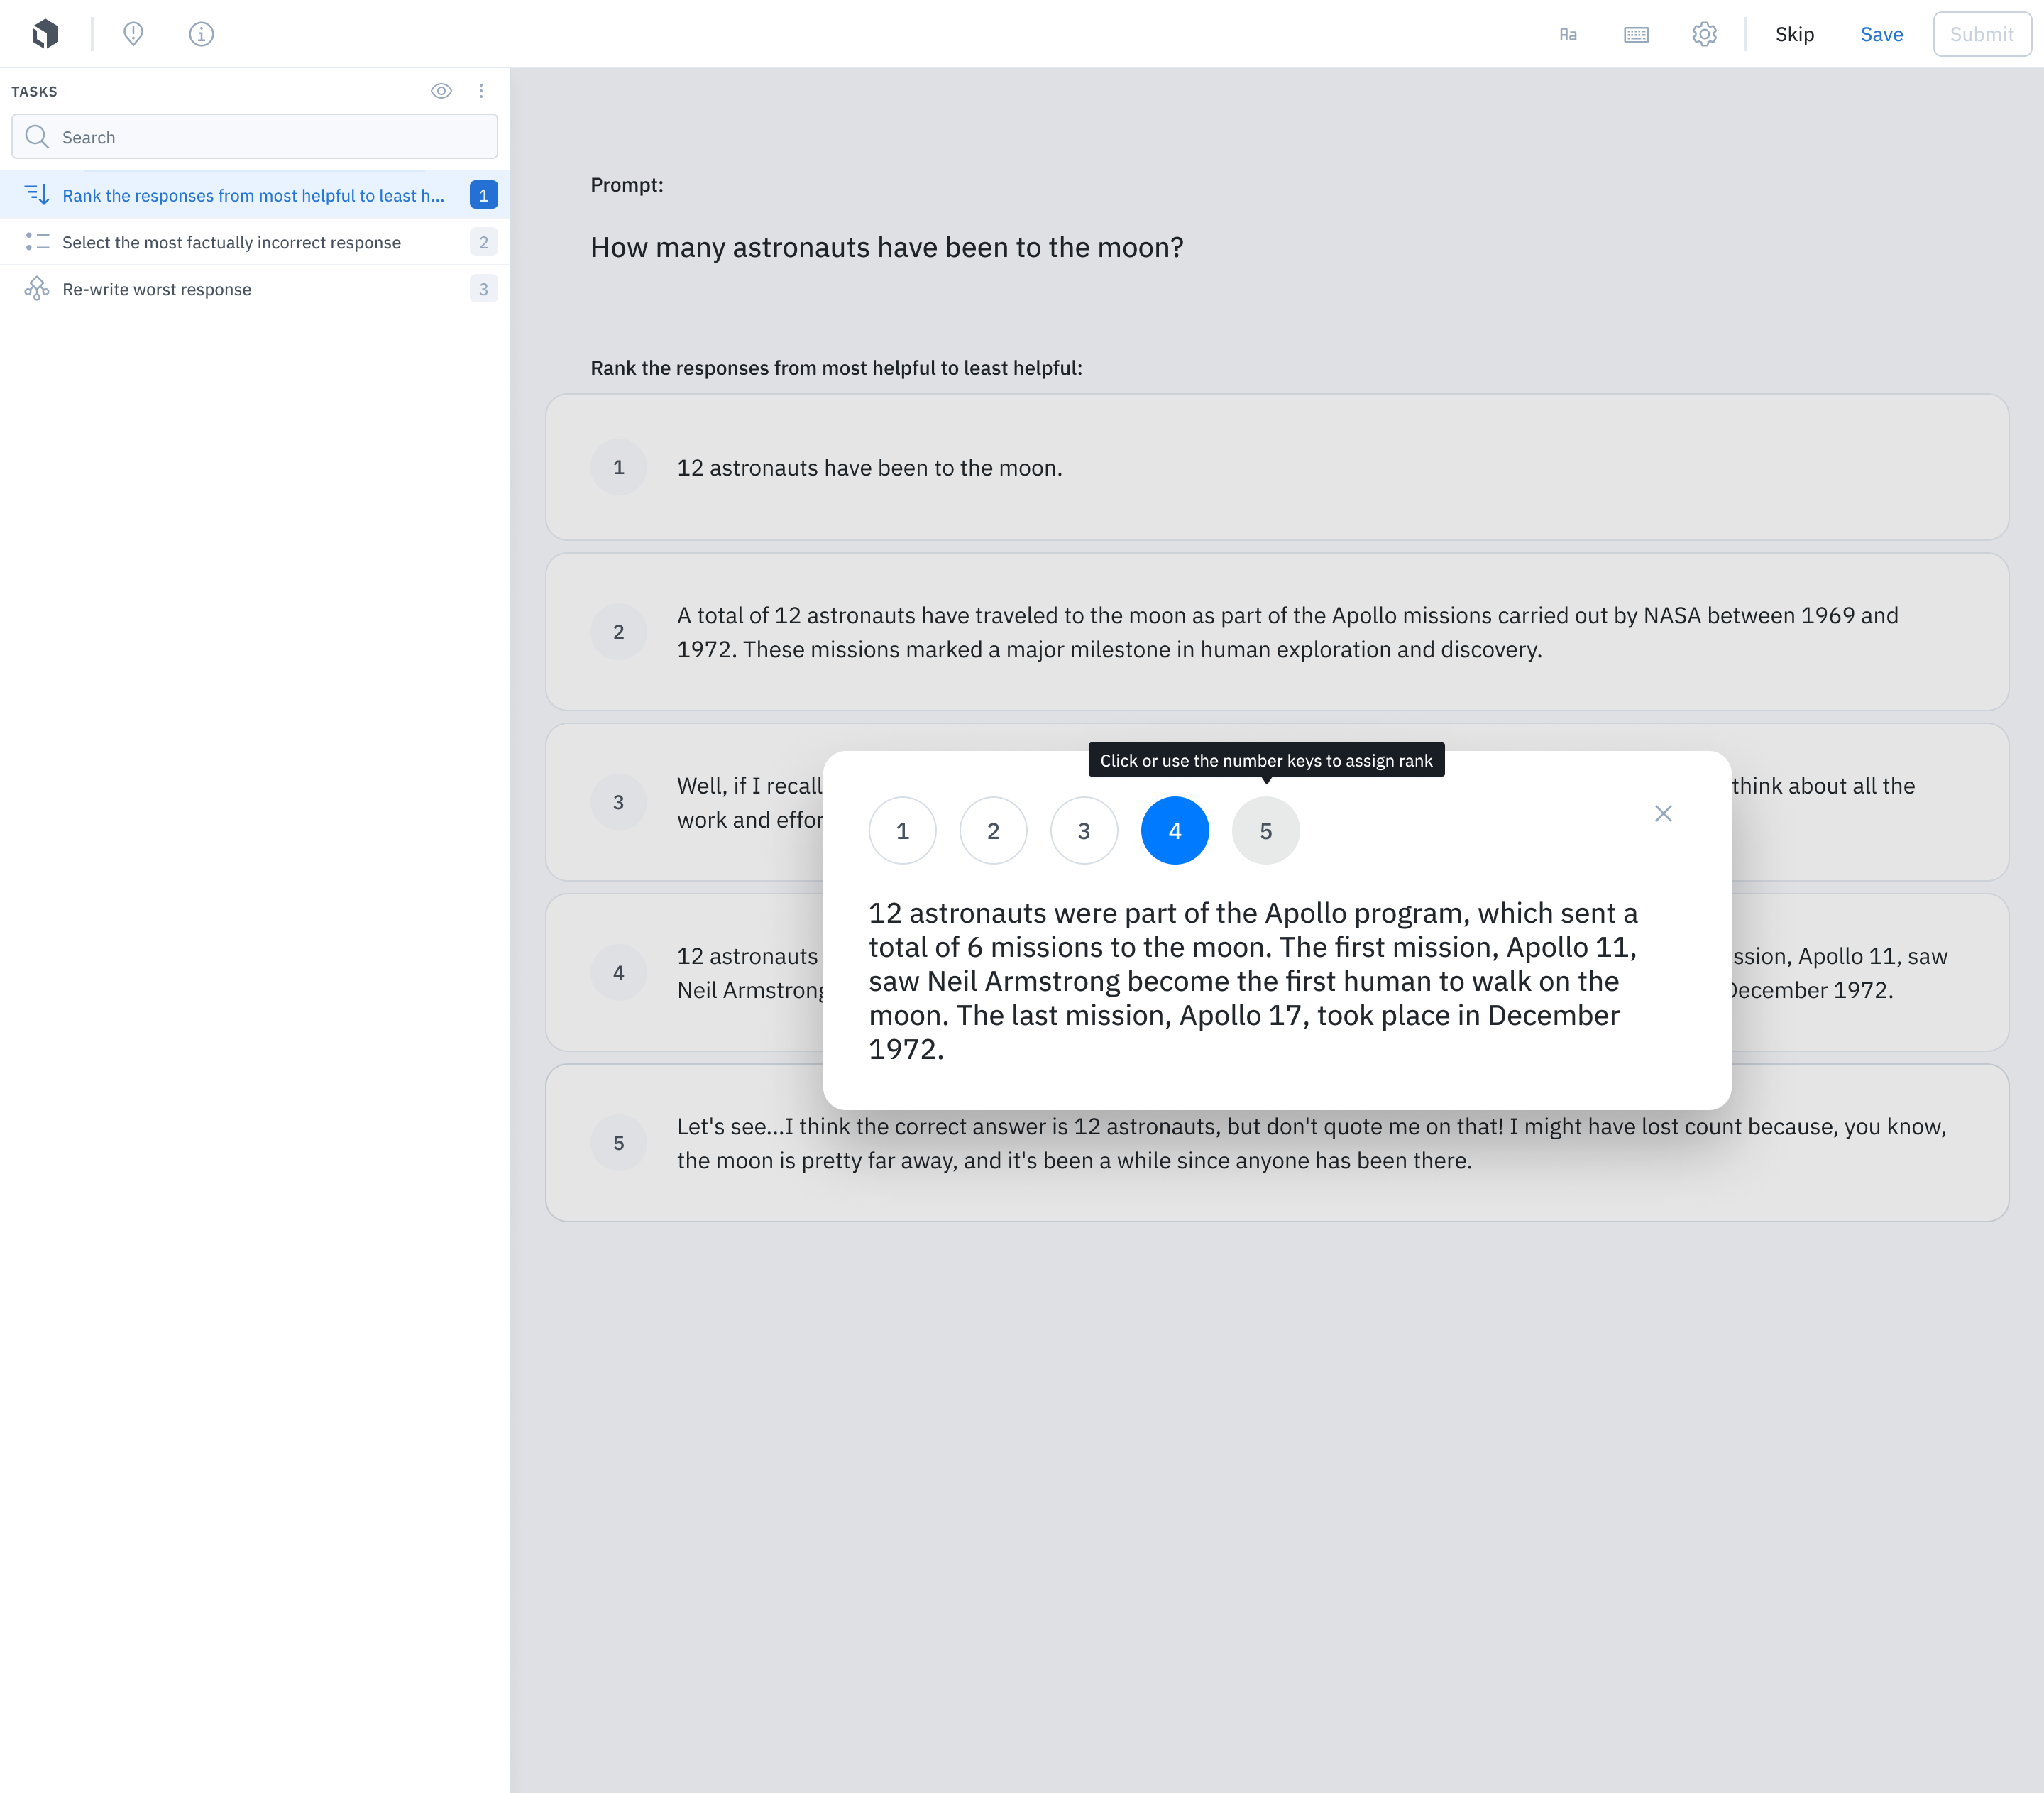
Task: Click the Skip button
Action: pos(1794,34)
